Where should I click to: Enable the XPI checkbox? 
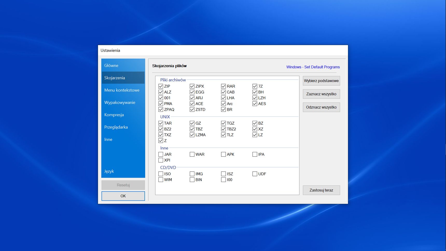pyautogui.click(x=161, y=160)
